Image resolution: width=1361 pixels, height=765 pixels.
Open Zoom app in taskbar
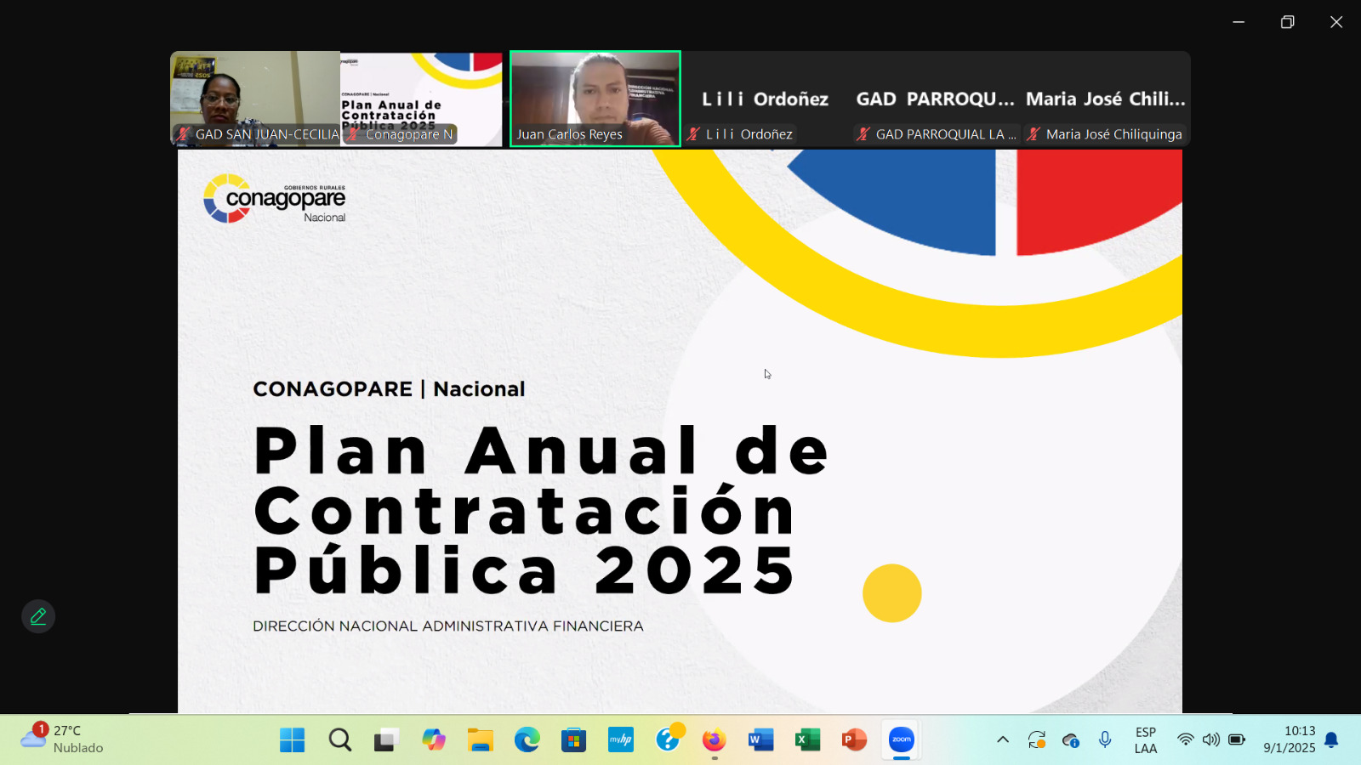pyautogui.click(x=901, y=739)
